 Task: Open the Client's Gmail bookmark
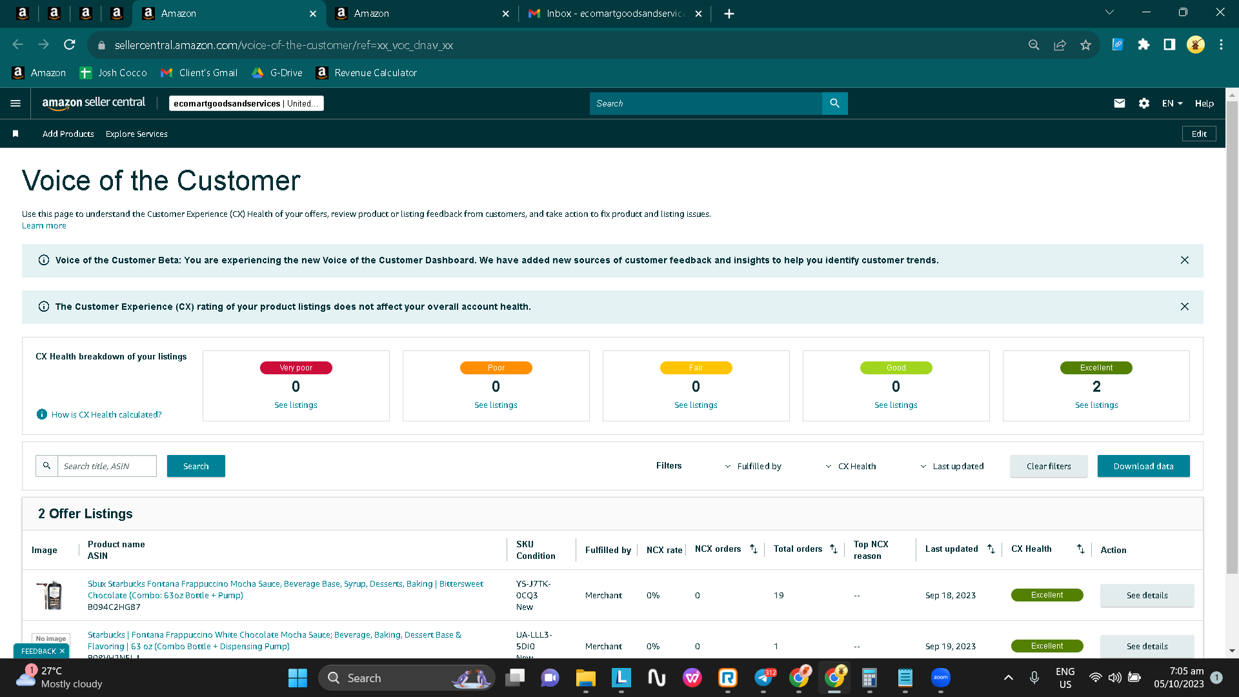pyautogui.click(x=199, y=73)
